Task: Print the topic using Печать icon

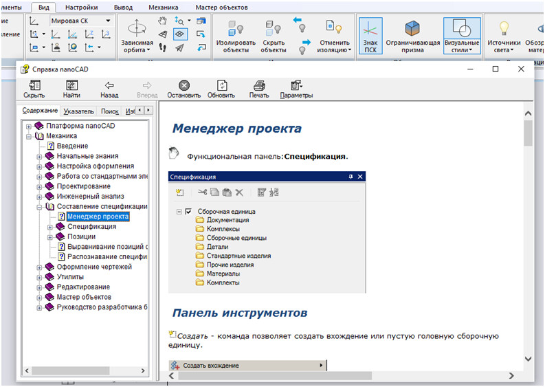Action: pos(259,85)
